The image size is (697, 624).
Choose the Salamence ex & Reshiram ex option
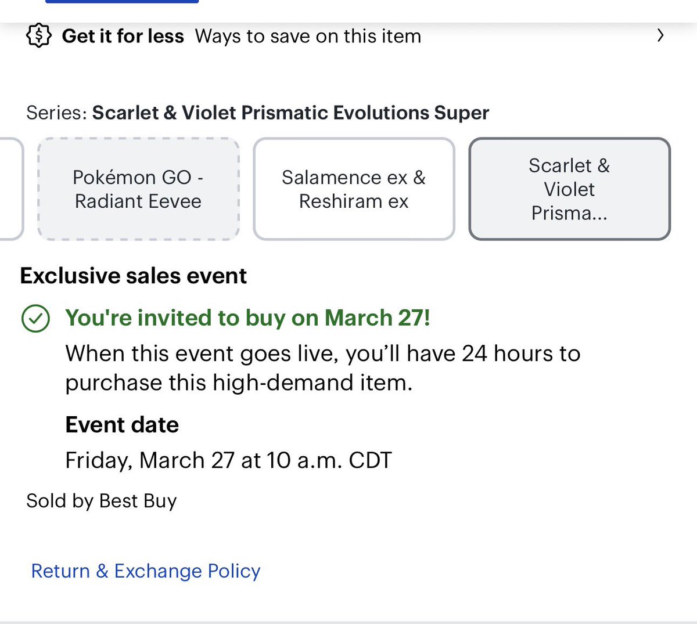point(354,189)
